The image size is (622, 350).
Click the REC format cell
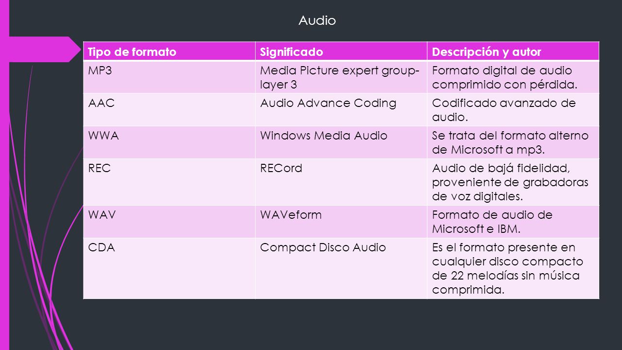click(169, 182)
